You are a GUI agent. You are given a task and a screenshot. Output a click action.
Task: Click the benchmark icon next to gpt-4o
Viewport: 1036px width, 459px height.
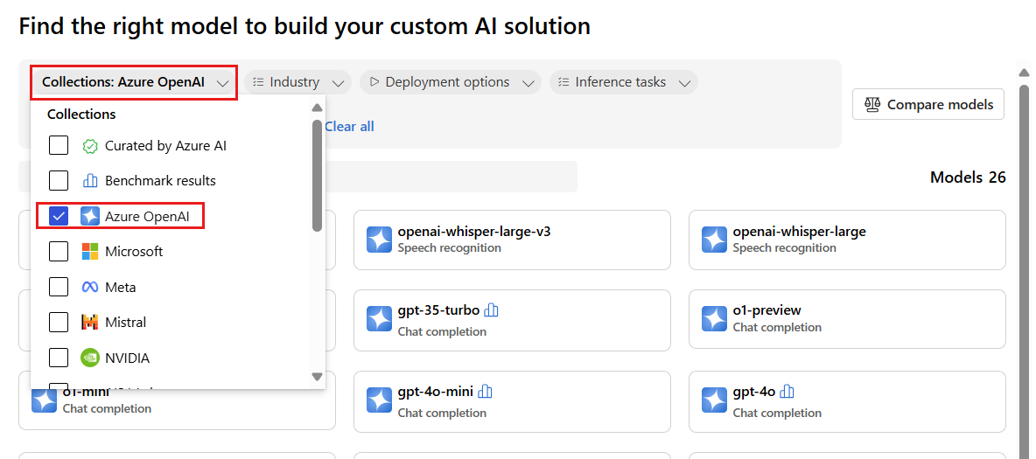[787, 392]
